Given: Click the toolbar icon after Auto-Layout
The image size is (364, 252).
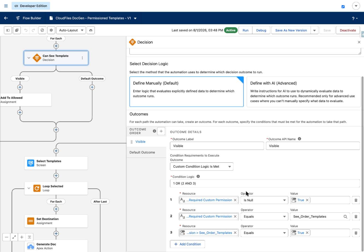Looking at the screenshot, I should click(x=91, y=30).
